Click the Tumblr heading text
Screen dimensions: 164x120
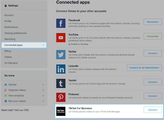[x=72, y=81]
